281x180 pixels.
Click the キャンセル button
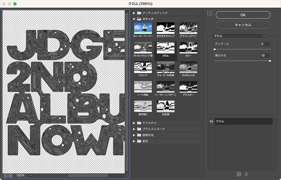click(x=243, y=25)
